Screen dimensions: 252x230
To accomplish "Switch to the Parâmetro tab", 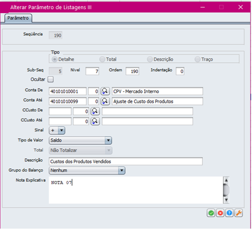I will coord(18,18).
